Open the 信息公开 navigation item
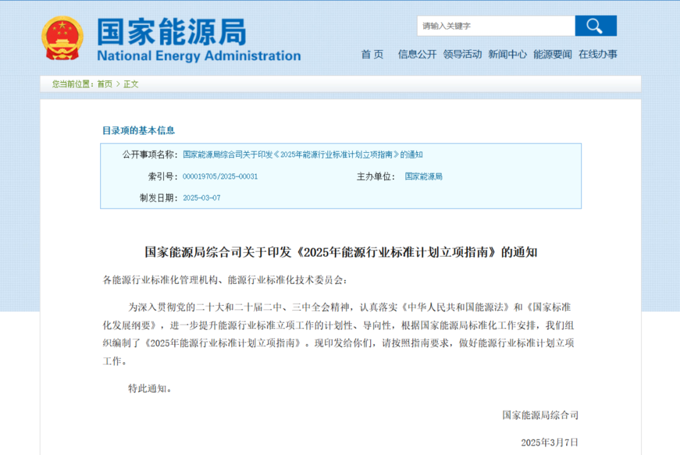Image resolution: width=680 pixels, height=455 pixels. tap(417, 54)
